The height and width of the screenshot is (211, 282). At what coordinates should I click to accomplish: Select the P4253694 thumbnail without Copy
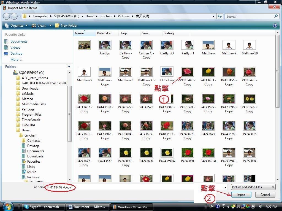coord(250,153)
